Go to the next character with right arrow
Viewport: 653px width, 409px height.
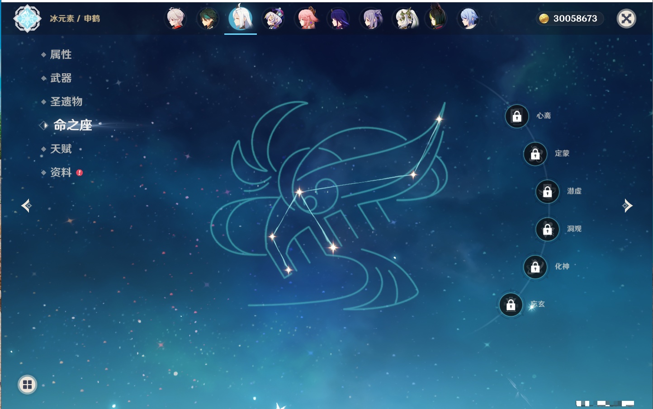(x=627, y=206)
